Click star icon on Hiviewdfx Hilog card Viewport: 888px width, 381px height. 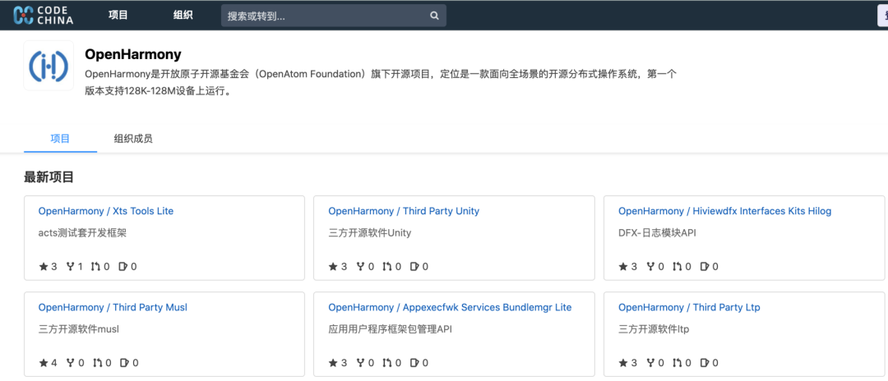click(x=623, y=267)
